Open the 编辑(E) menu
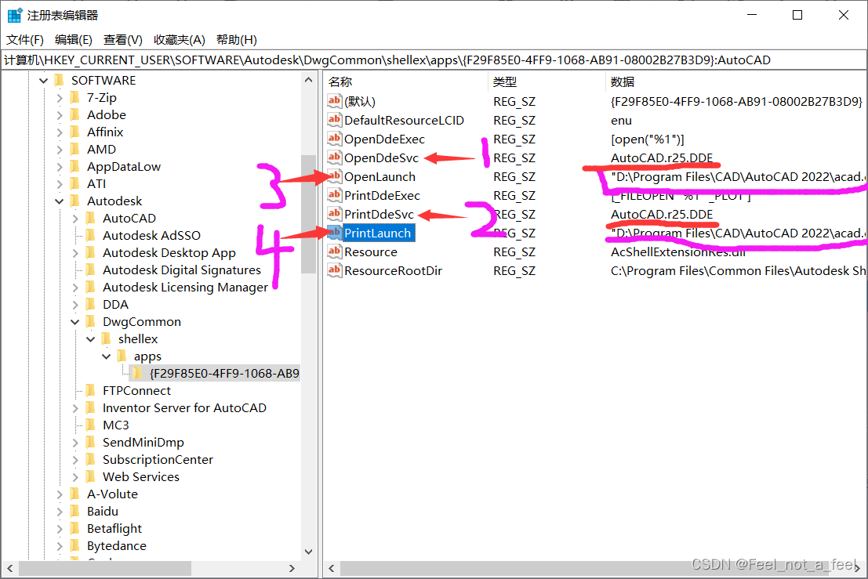The width and height of the screenshot is (868, 579). [74, 40]
